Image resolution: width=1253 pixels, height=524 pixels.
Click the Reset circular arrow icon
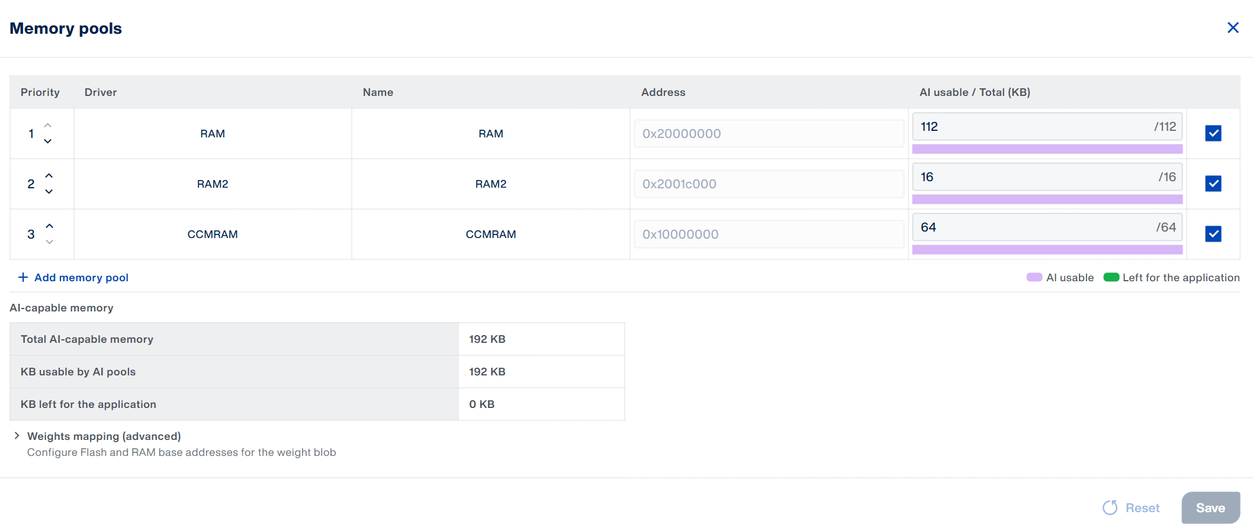[x=1110, y=507]
